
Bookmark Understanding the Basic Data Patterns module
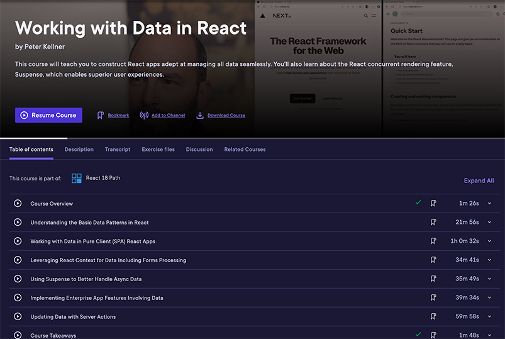pyautogui.click(x=433, y=222)
